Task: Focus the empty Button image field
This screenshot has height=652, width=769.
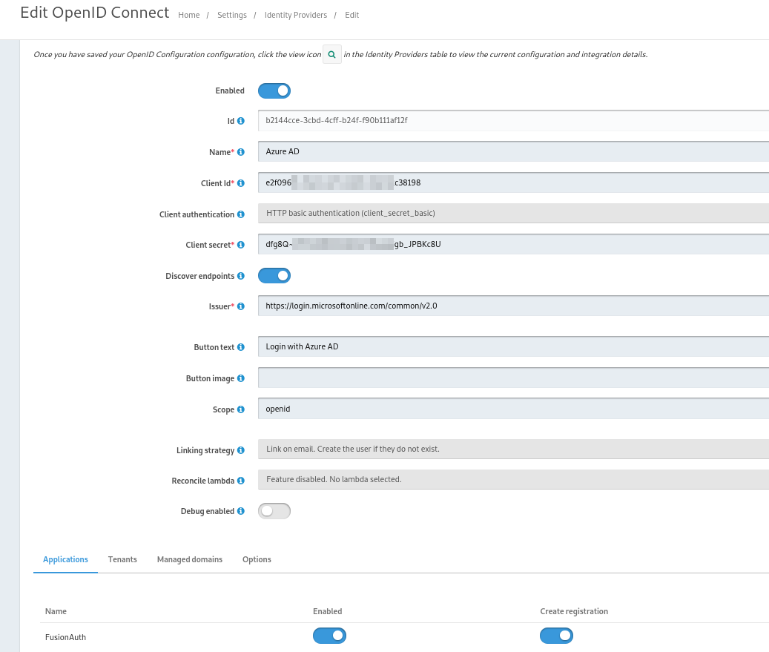Action: (513, 378)
